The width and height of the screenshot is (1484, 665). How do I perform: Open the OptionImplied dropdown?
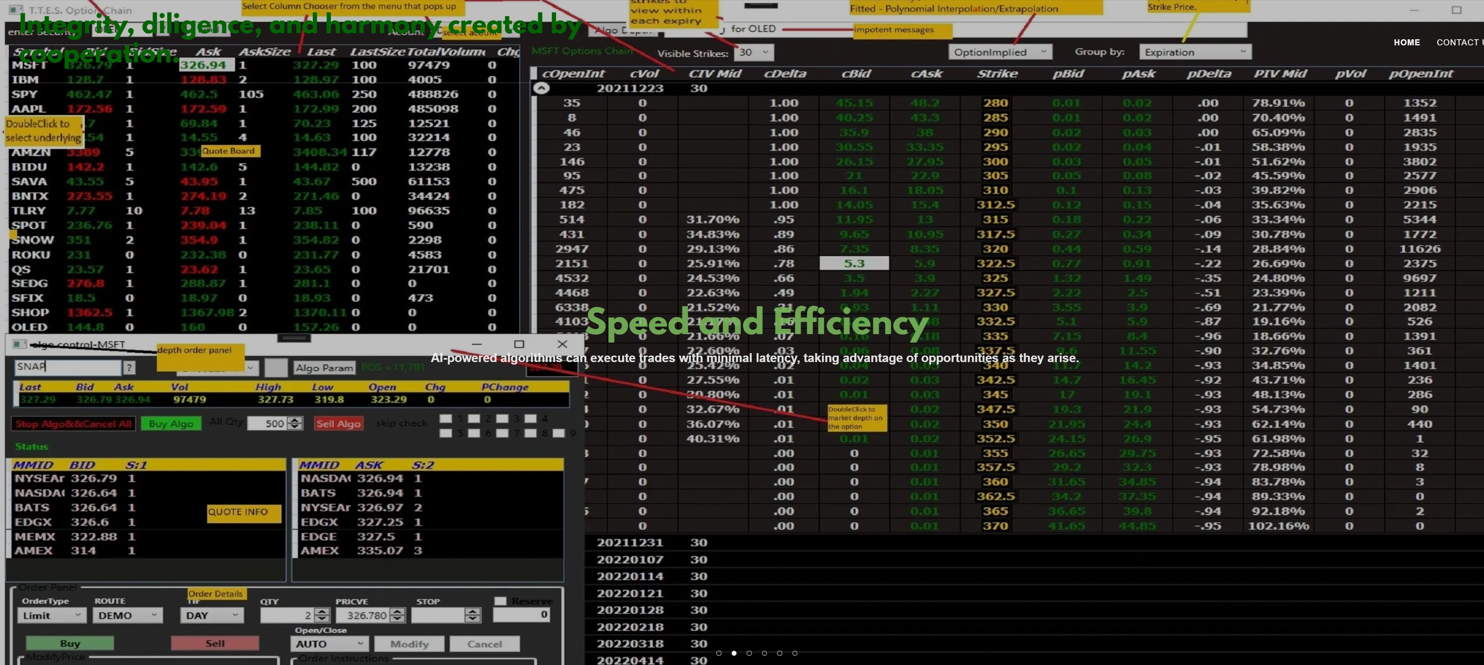1000,52
